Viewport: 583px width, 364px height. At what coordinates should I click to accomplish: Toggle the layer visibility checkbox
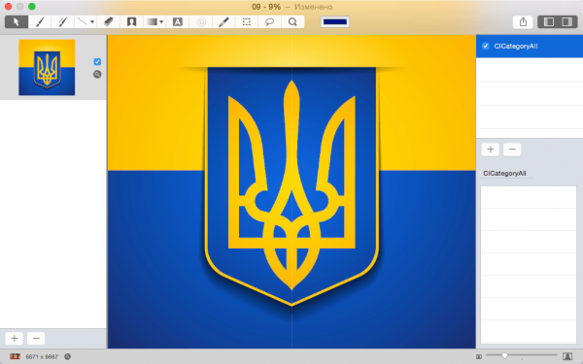point(97,62)
